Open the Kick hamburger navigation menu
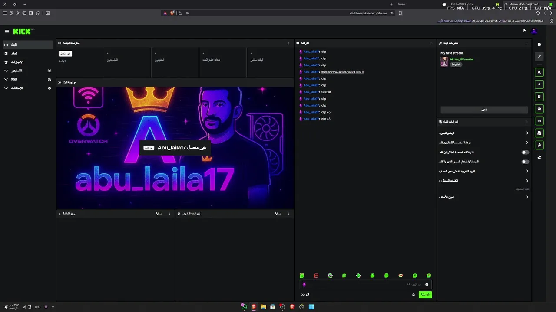Screen dimensions: 556x312 click(7, 31)
